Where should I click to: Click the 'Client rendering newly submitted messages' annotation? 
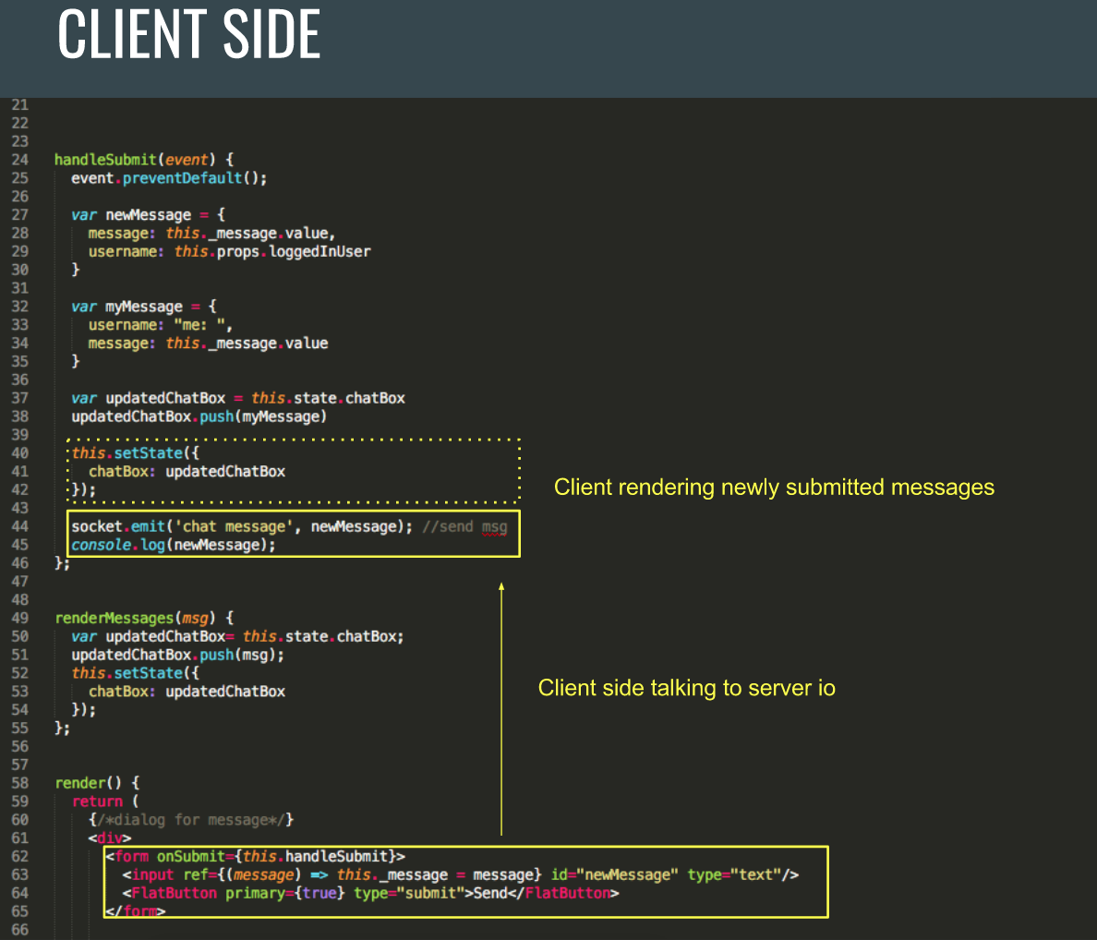tap(774, 487)
